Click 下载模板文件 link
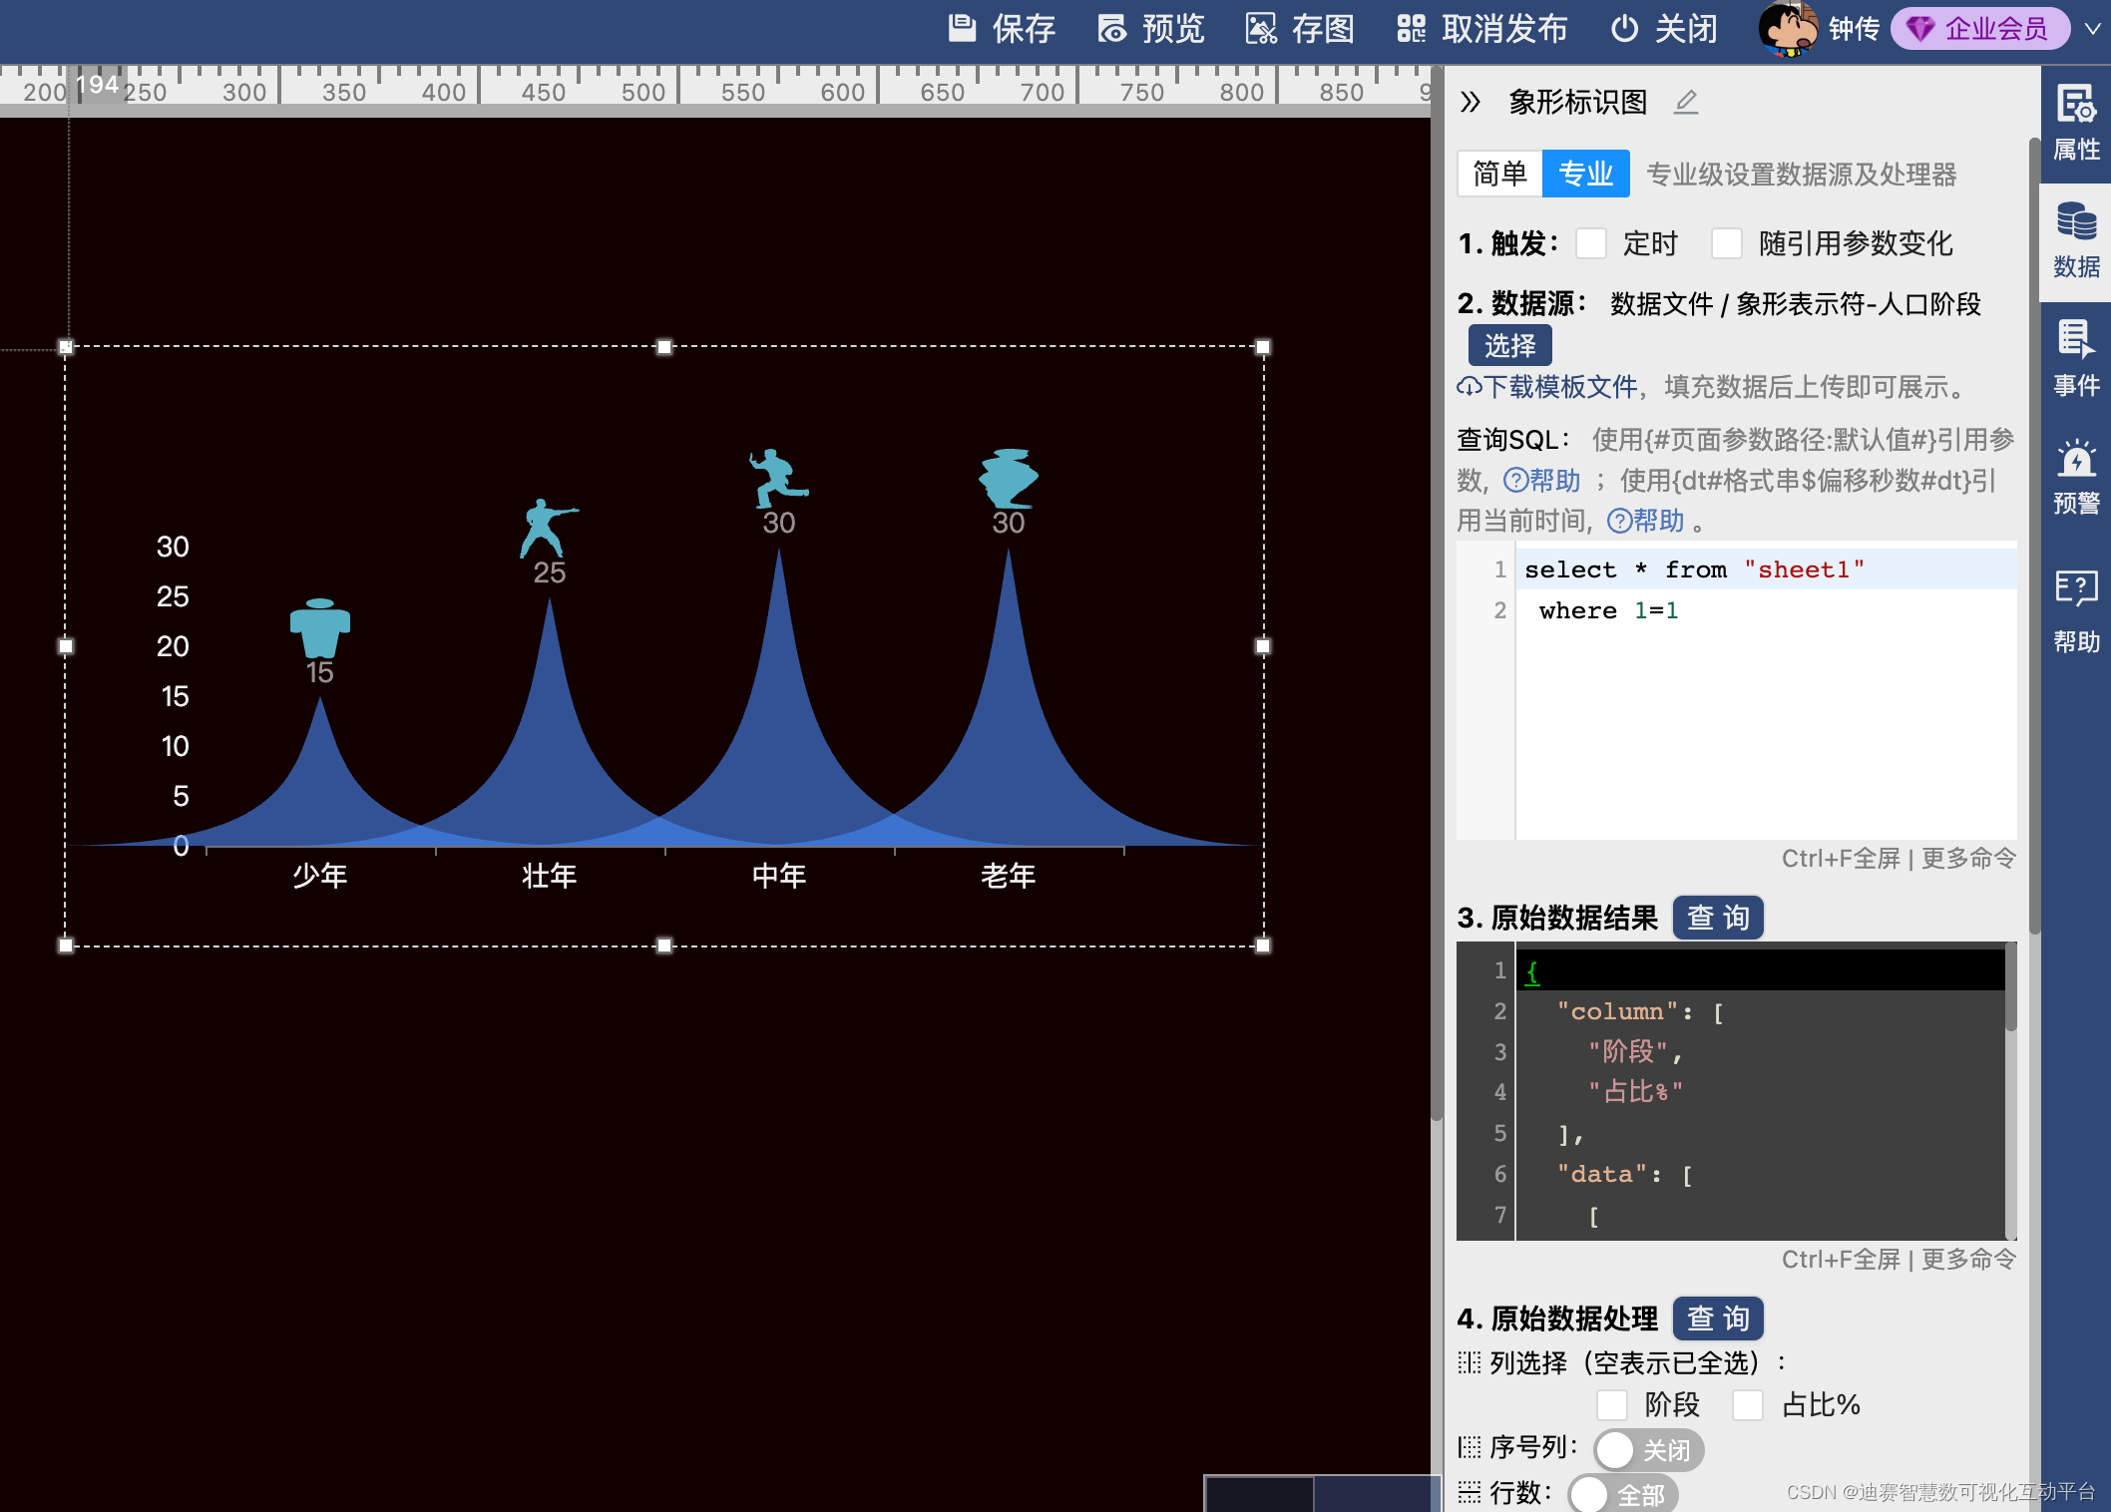2111x1512 pixels. tap(1561, 387)
